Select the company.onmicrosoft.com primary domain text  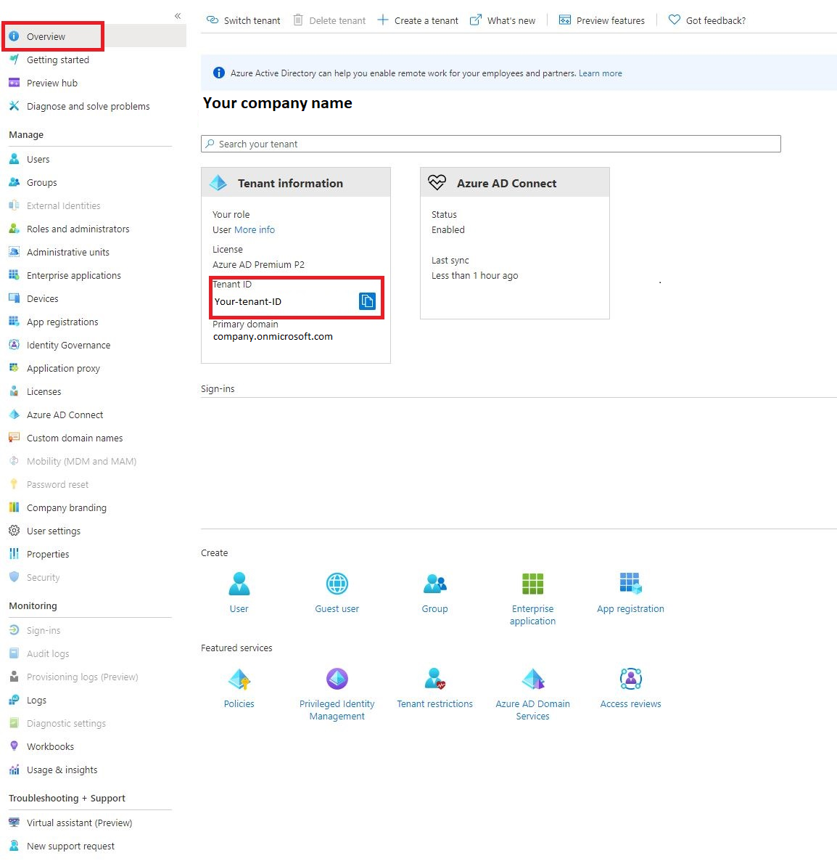tap(273, 336)
